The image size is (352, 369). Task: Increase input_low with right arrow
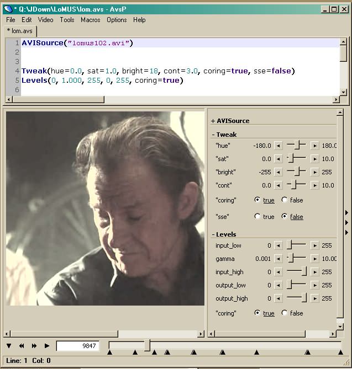315,245
